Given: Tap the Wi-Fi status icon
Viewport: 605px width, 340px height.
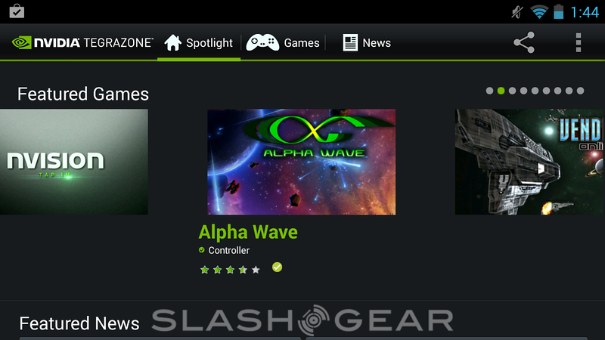Looking at the screenshot, I should coord(539,12).
